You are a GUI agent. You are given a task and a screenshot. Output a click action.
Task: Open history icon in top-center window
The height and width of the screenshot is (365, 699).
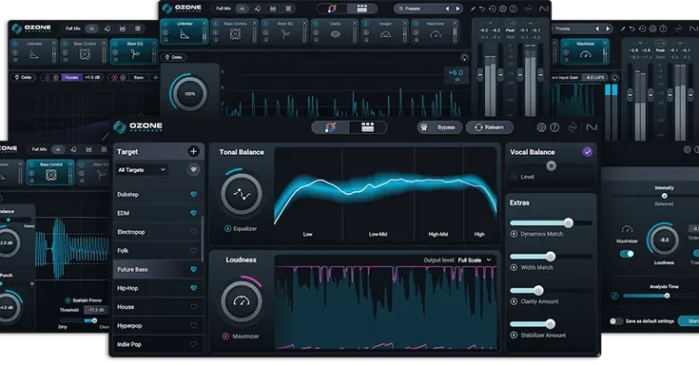pyautogui.click(x=493, y=9)
